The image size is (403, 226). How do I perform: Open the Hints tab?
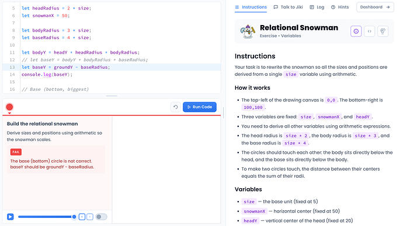[x=340, y=7]
